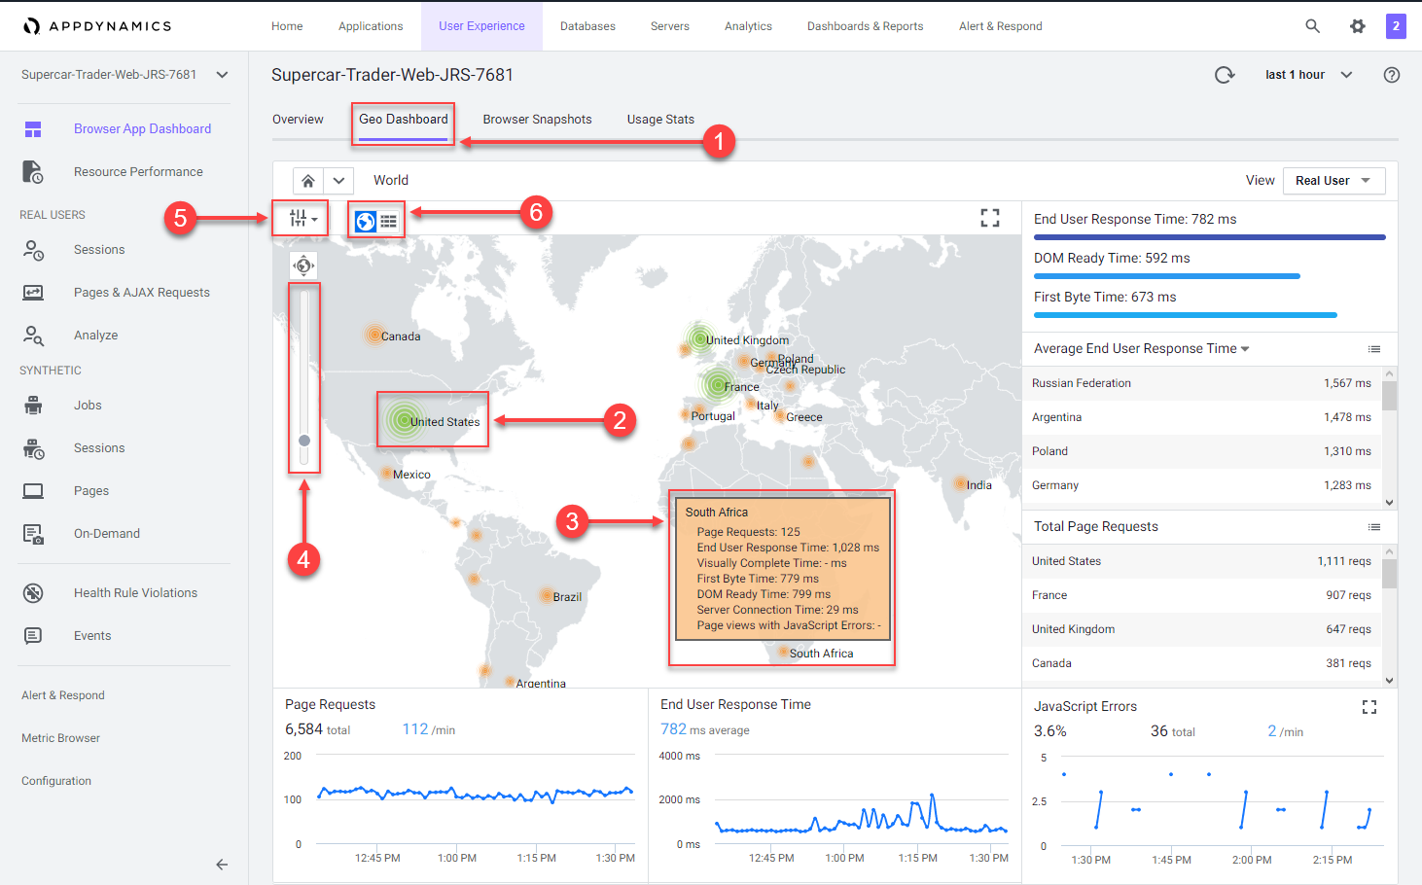
Task: Open Average End User Response Time list menu icon
Action: (1374, 349)
